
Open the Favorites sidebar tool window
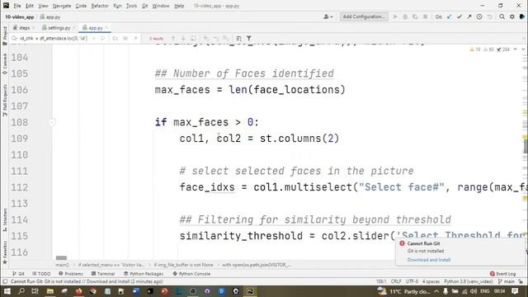pyautogui.click(x=5, y=252)
